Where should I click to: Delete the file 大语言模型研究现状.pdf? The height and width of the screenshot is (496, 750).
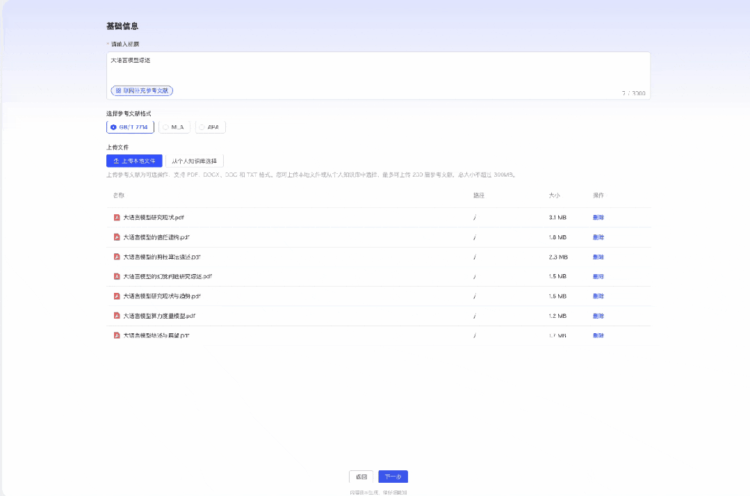[x=598, y=217]
